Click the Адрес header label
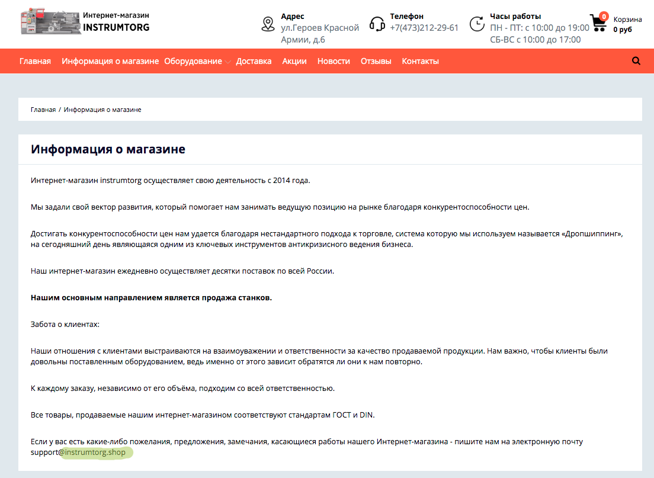Screen dimensions: 654x478 pos(293,16)
